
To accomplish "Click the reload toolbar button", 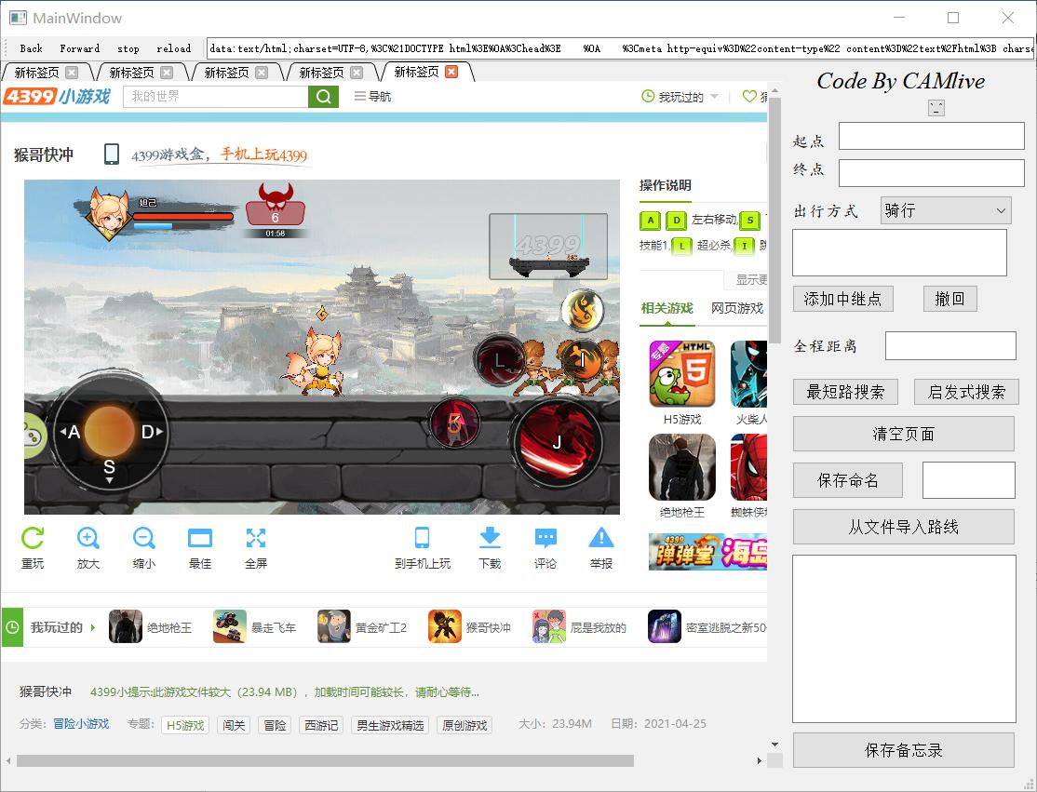I will pos(174,48).
